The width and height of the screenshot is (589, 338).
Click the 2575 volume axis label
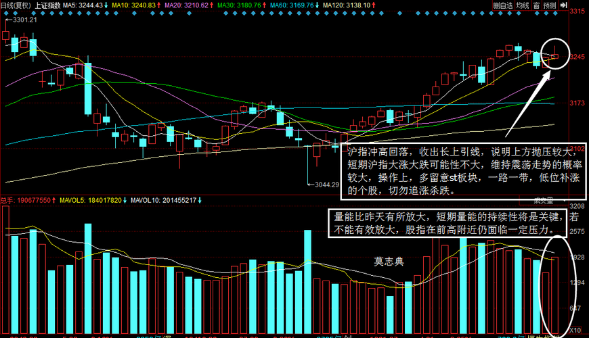pos(577,231)
